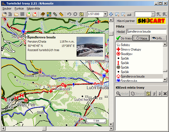Viewport: 169px width, 132px height.
Task: Click the GPS device icon
Action: coord(55,14)
